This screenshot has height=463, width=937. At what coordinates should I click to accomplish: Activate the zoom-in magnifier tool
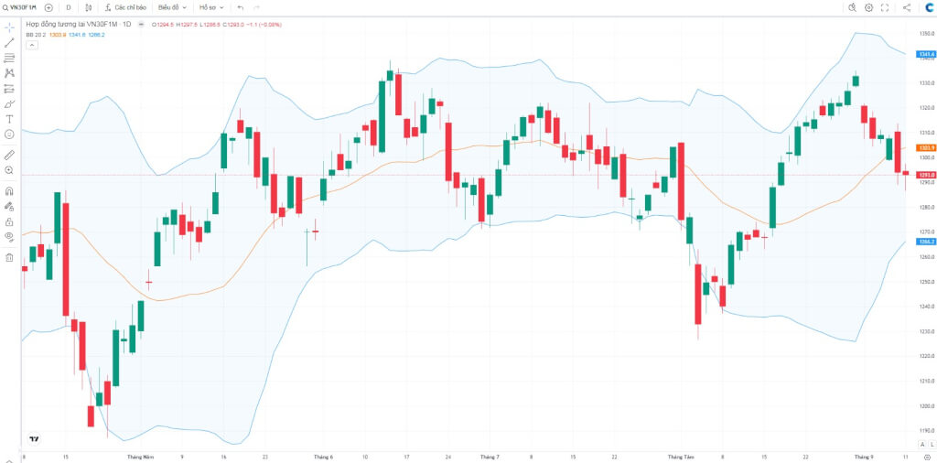tap(9, 170)
